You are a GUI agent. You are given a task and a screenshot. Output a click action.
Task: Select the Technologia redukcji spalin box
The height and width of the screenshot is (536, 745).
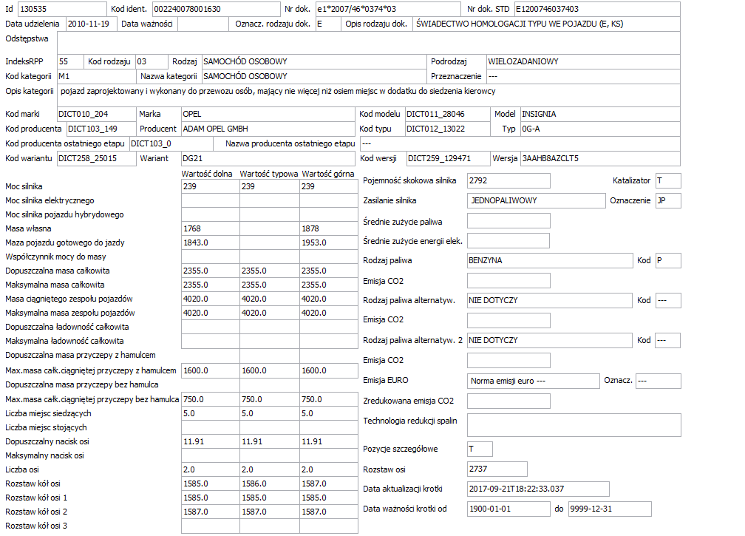pyautogui.click(x=574, y=425)
